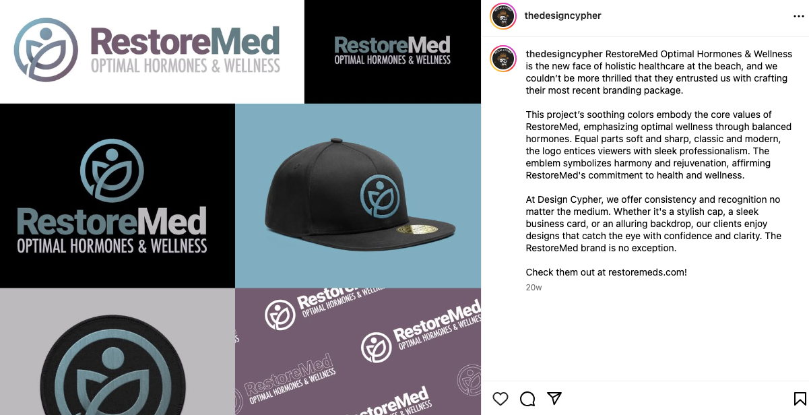The width and height of the screenshot is (809, 415).
Task: Open thedesigncypher username in header
Action: tap(562, 15)
